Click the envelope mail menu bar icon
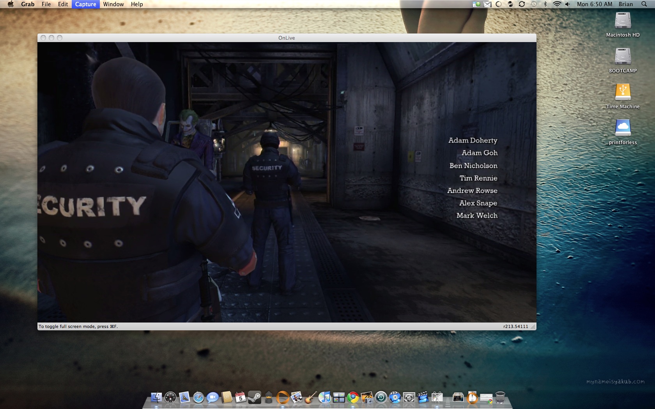 pos(487,4)
